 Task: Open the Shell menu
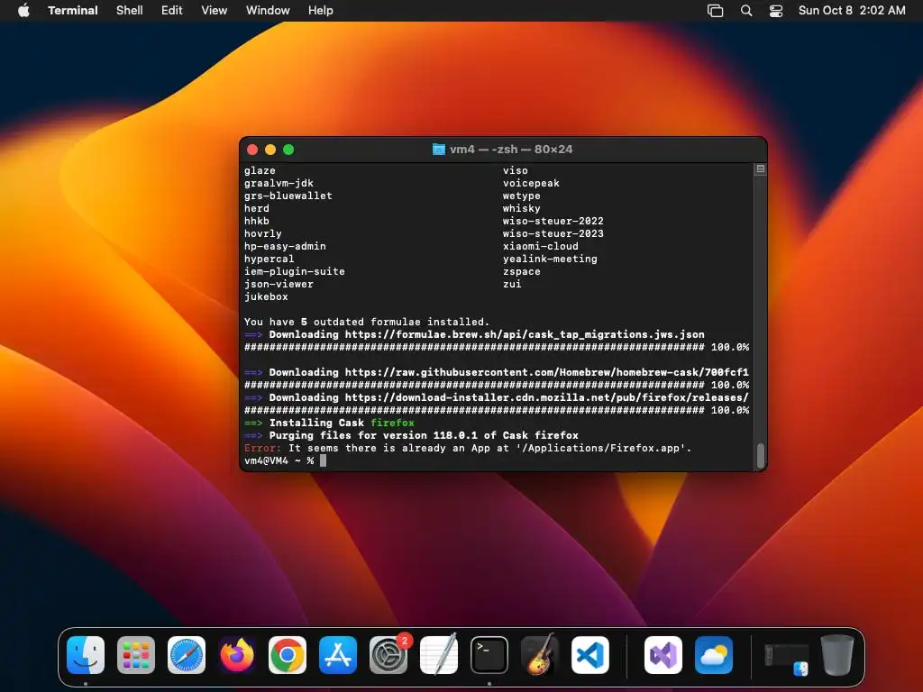[x=130, y=11]
